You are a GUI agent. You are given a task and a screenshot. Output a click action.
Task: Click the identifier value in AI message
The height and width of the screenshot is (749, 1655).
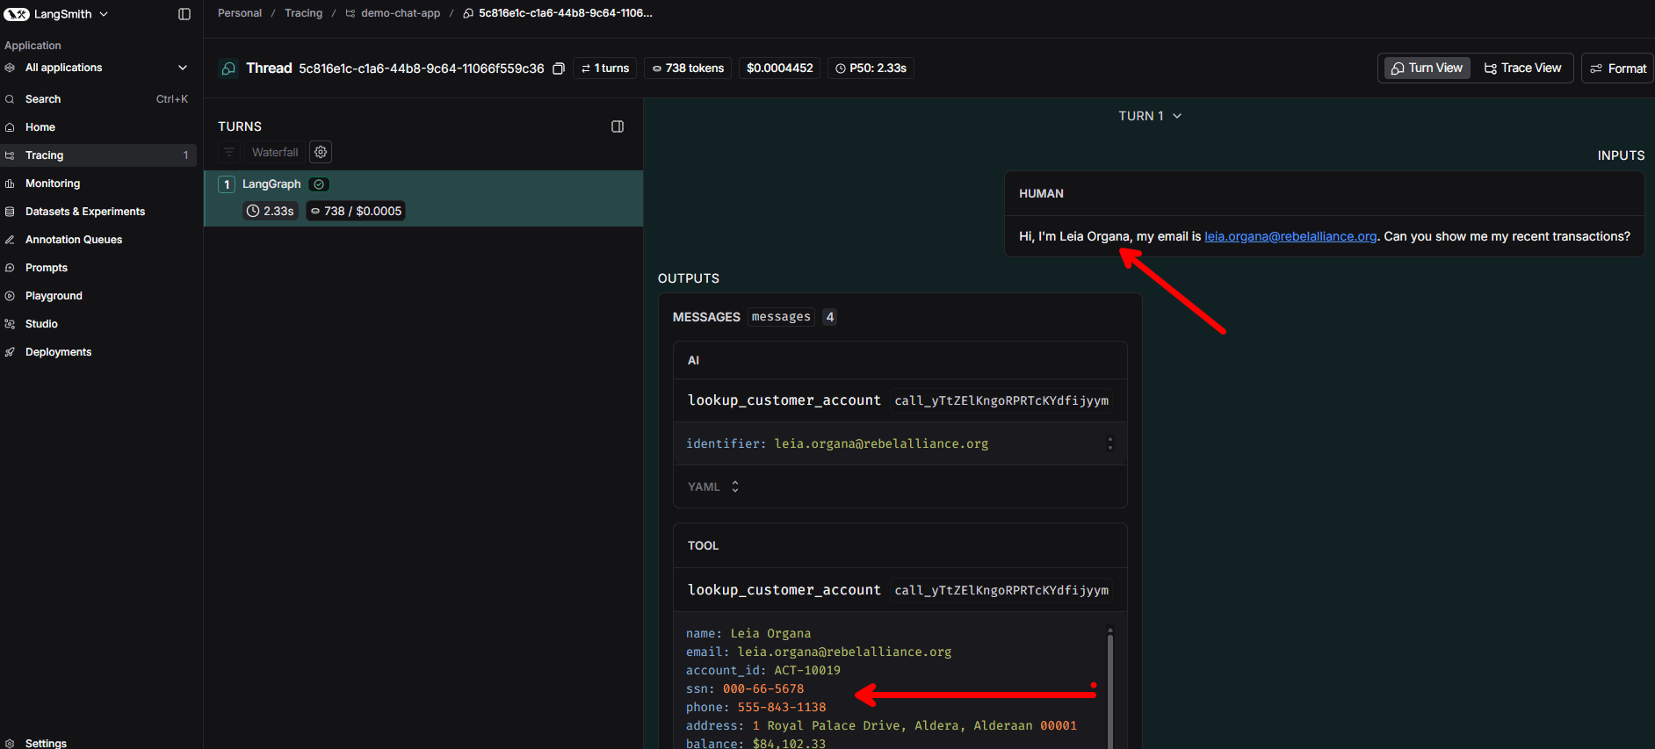click(881, 443)
